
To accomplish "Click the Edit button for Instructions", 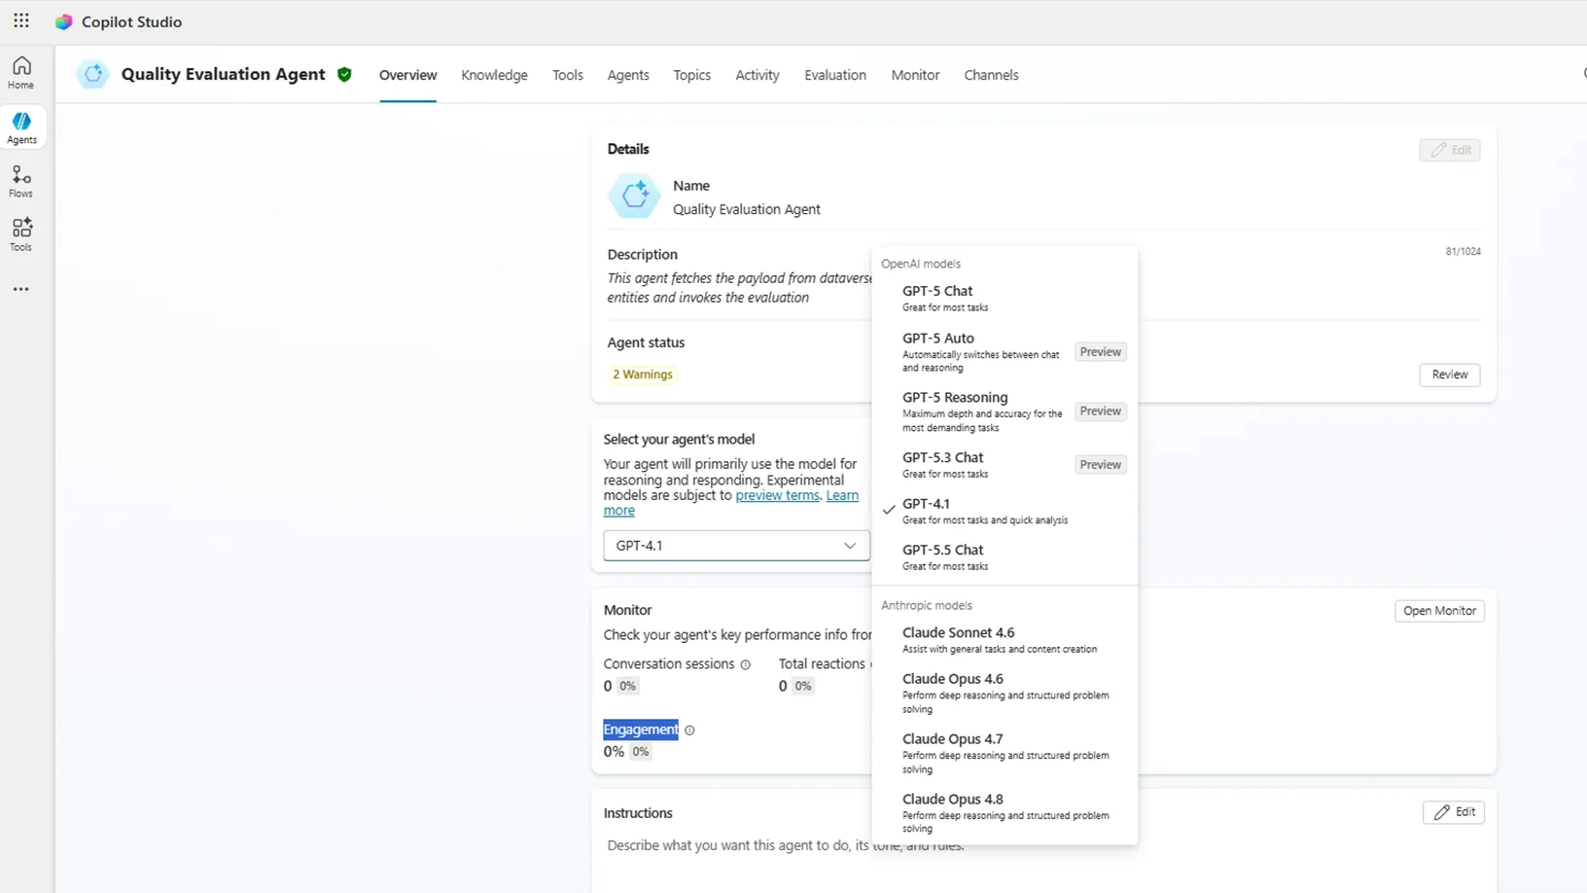I will [x=1454, y=812].
